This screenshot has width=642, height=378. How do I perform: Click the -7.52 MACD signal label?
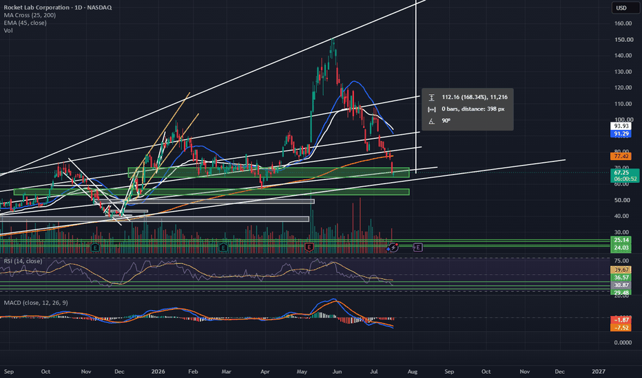click(x=621, y=328)
